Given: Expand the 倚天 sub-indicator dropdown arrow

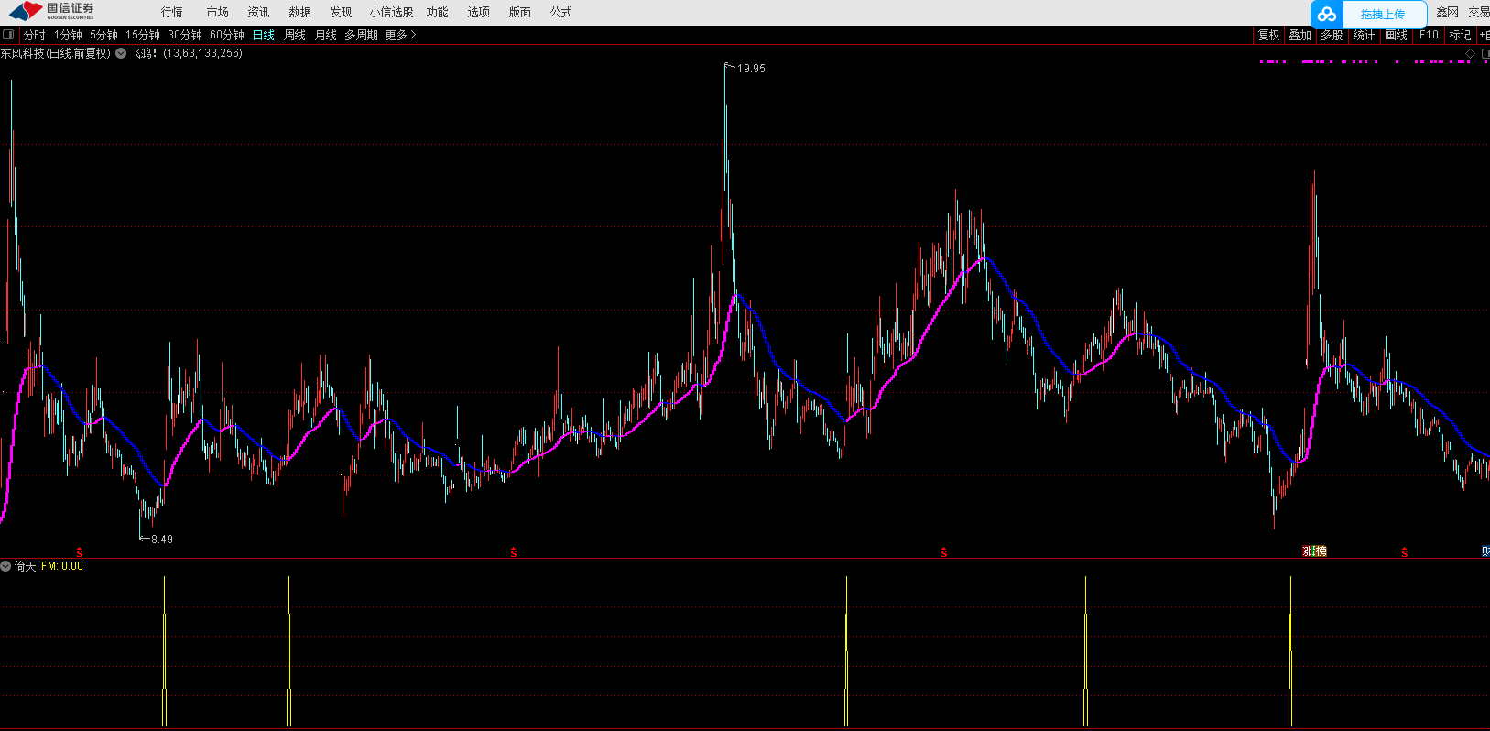Looking at the screenshot, I should coord(5,566).
